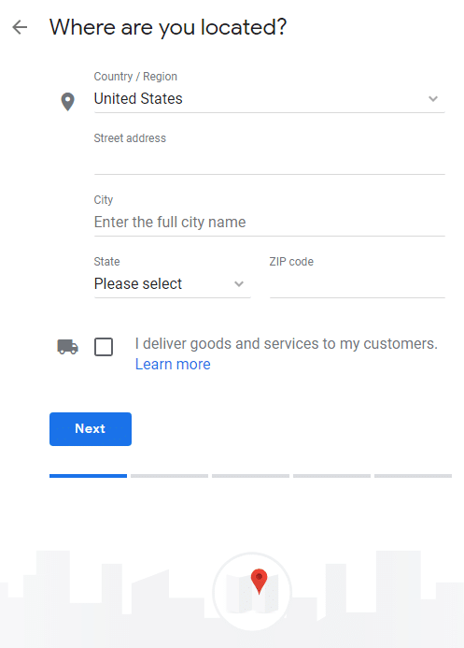Click the ZIP code input field
Image resolution: width=464 pixels, height=648 pixels.
click(358, 284)
